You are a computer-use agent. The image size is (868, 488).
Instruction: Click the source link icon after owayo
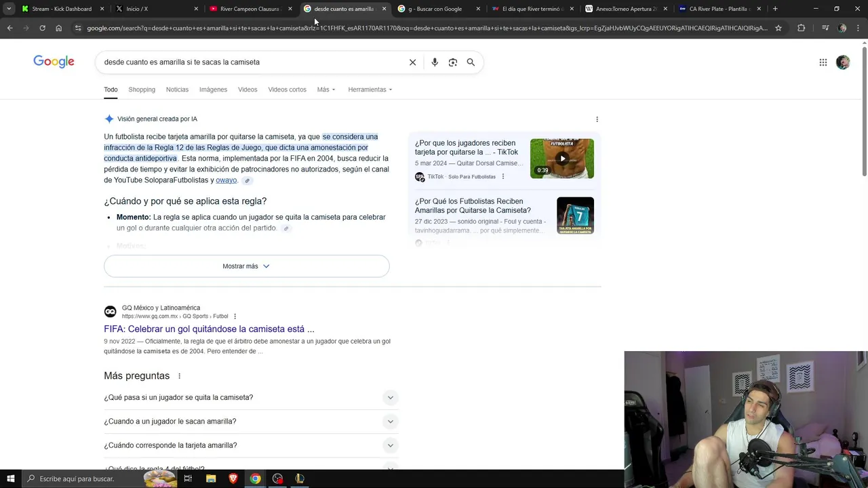[x=247, y=180]
